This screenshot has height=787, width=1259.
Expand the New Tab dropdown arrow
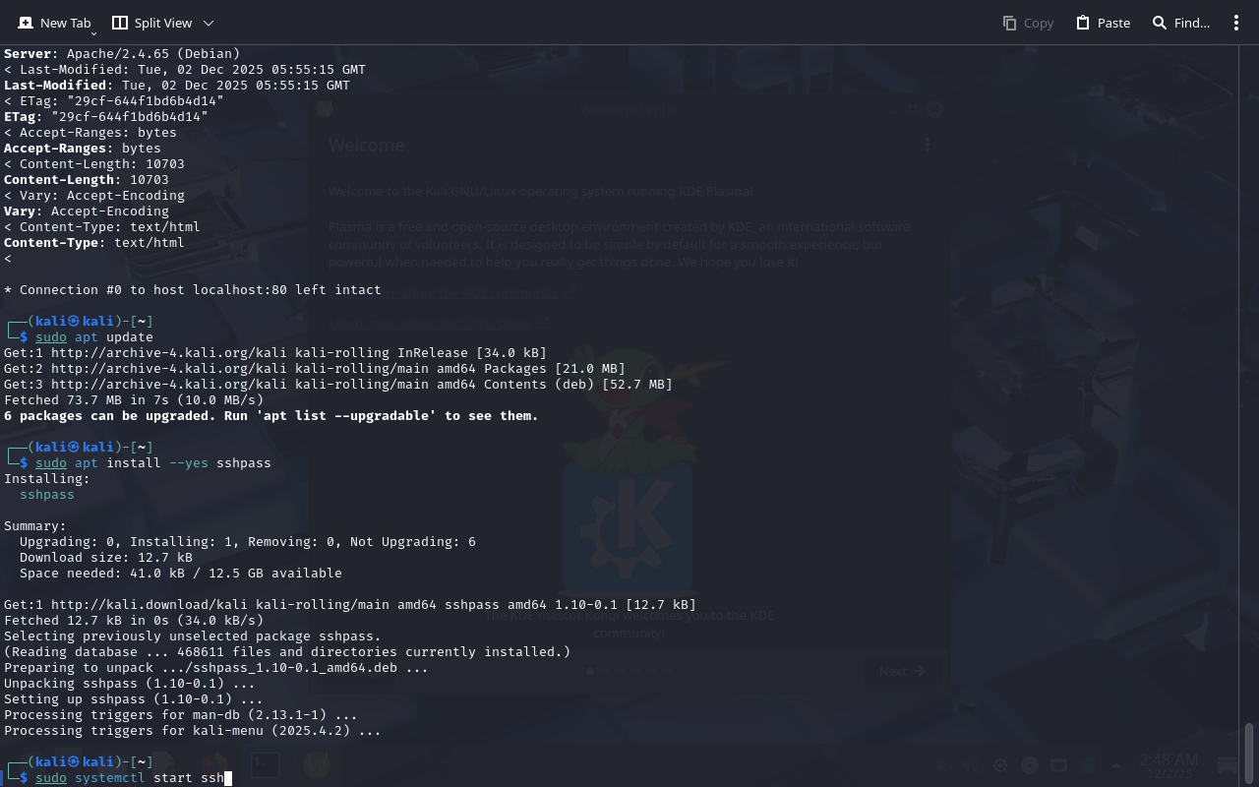pos(94,32)
